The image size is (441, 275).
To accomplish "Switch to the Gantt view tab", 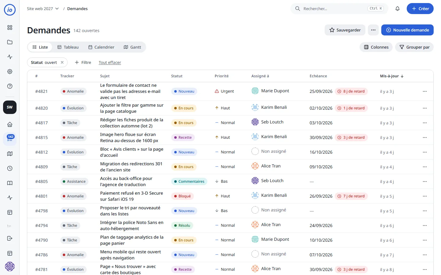I will pos(132,47).
